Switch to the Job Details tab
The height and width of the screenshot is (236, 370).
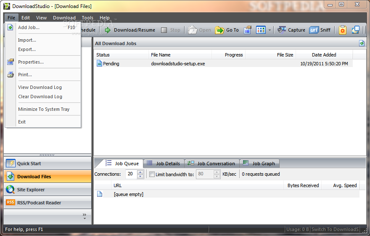164,164
